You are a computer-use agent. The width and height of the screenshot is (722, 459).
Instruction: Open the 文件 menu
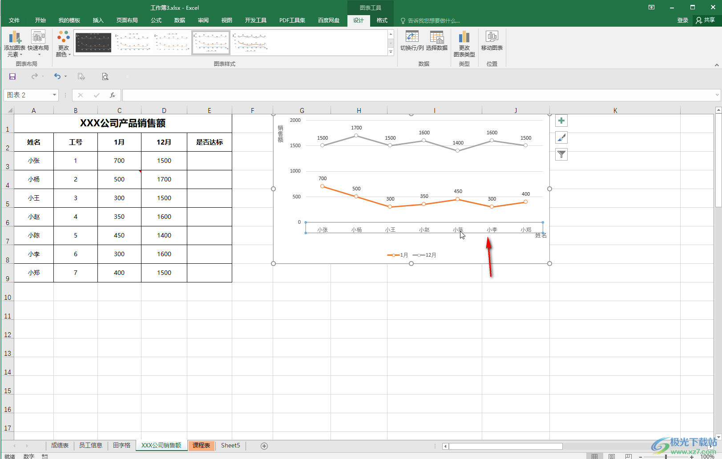tap(14, 20)
